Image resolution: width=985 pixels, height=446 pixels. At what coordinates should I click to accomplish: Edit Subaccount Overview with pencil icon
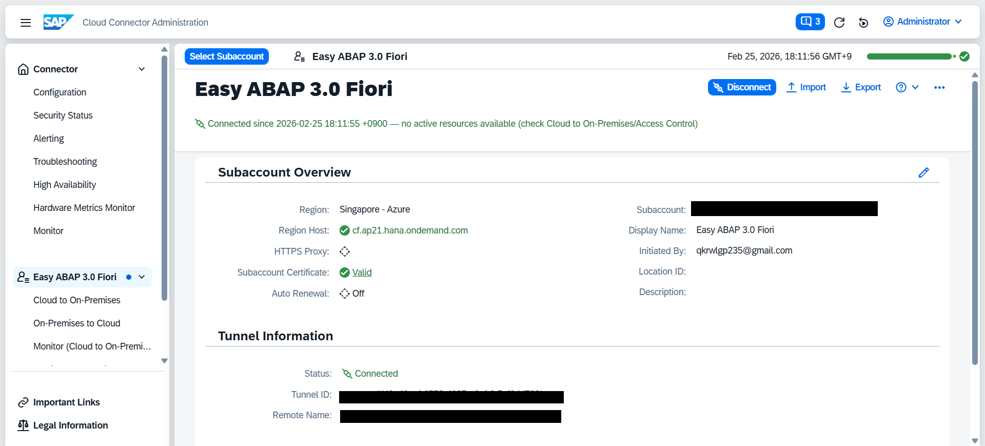click(x=924, y=172)
